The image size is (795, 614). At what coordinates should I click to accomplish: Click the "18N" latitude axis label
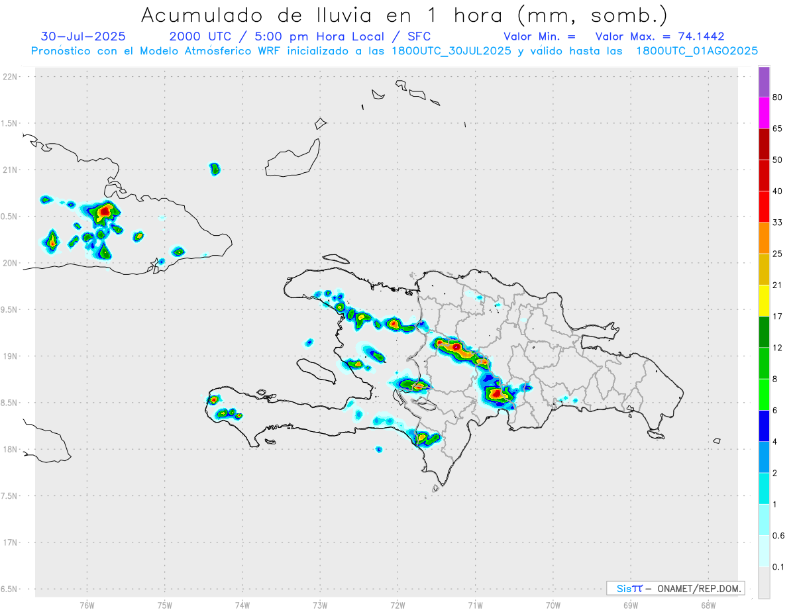tap(11, 449)
